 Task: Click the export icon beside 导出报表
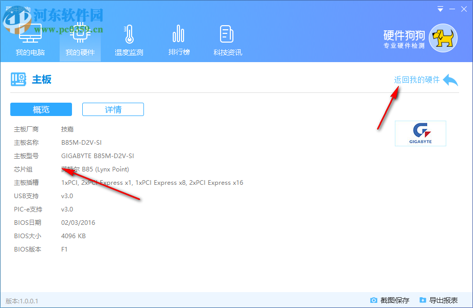click(423, 300)
